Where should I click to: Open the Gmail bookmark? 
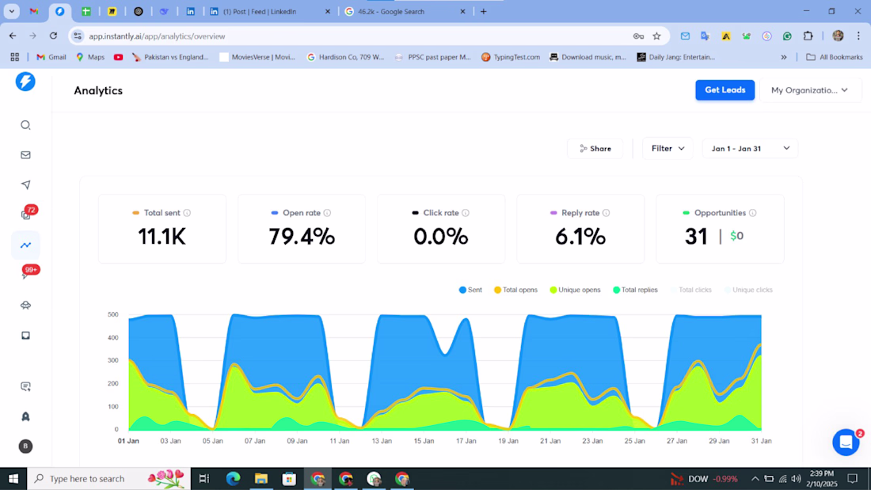pyautogui.click(x=51, y=57)
